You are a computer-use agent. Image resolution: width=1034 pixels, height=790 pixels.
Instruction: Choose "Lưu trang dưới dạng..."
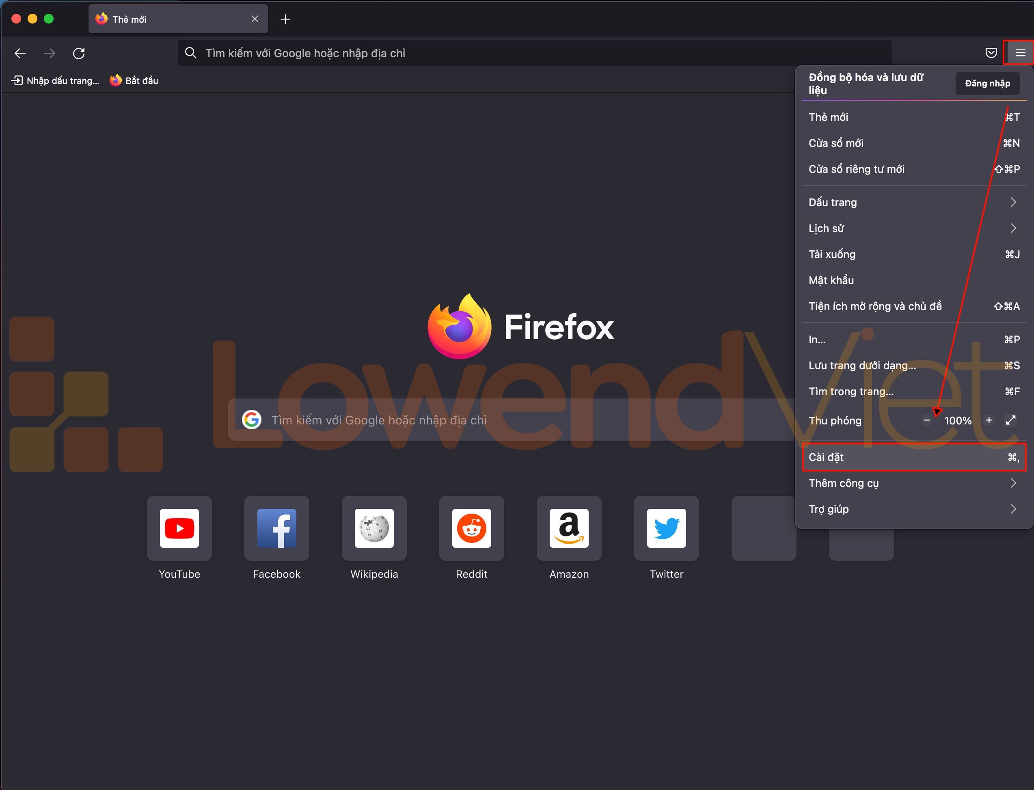click(913, 365)
